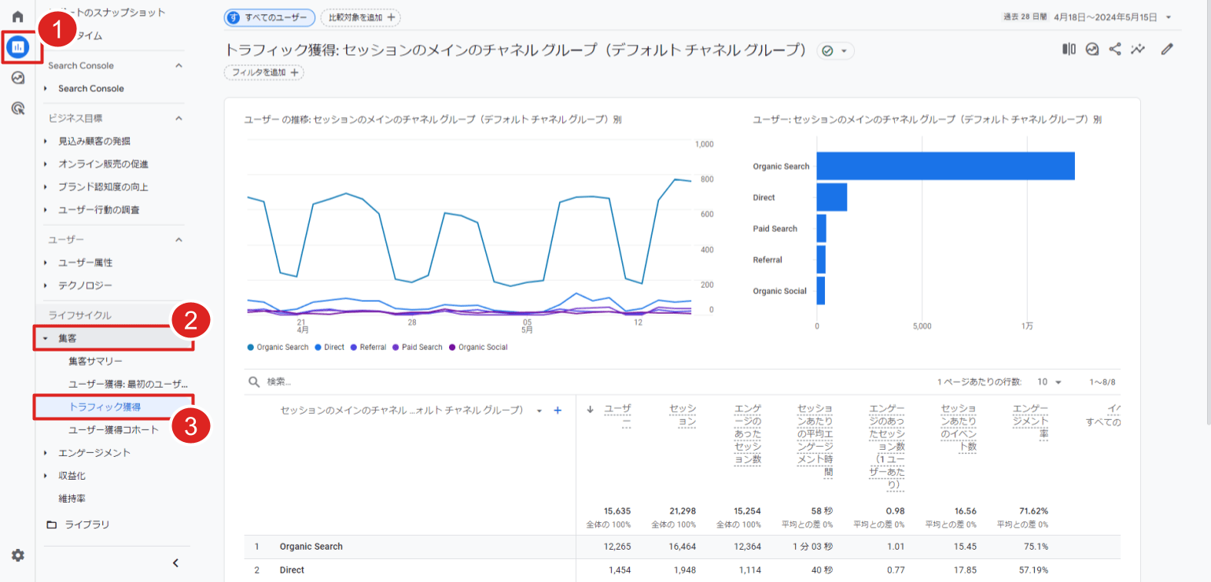This screenshot has width=1211, height=582.
Task: Open the Advertising icon in left rail
Action: (x=17, y=109)
